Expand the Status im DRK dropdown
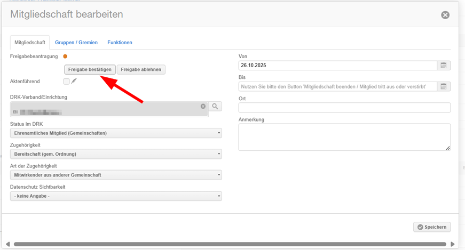The width and height of the screenshot is (465, 250). coord(116,133)
